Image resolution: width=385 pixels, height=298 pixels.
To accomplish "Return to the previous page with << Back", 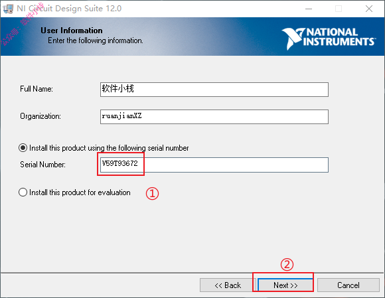I will pyautogui.click(x=228, y=285).
